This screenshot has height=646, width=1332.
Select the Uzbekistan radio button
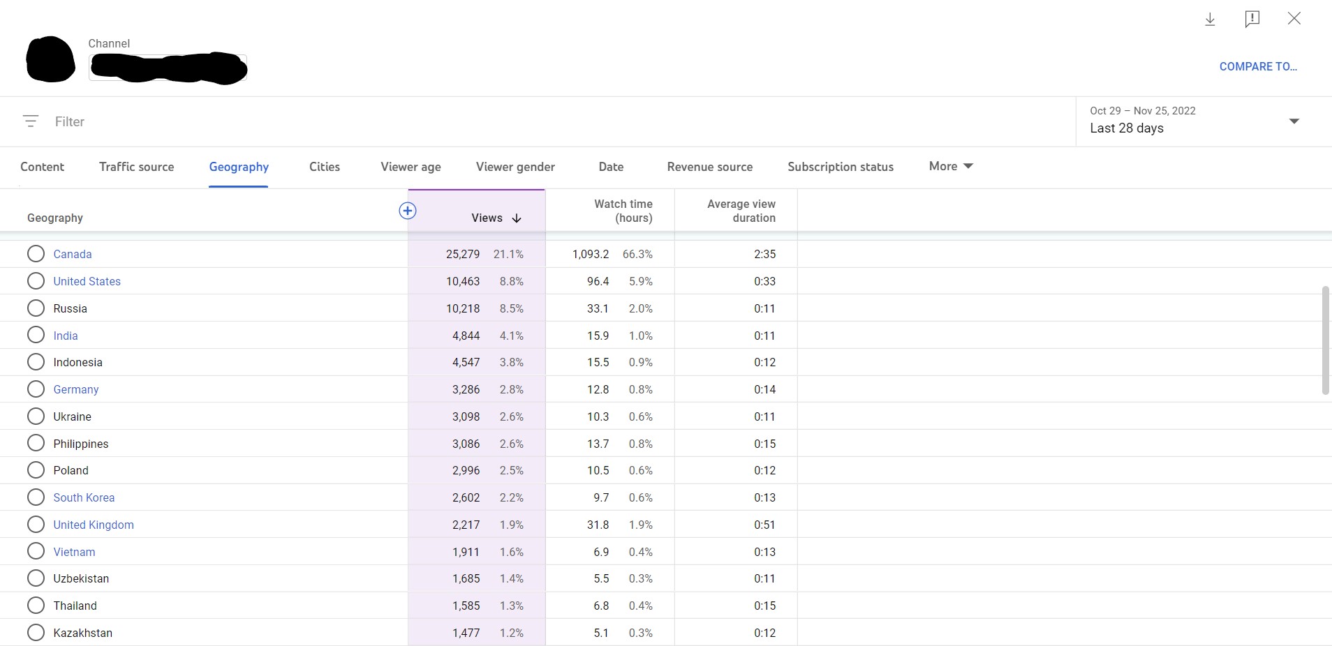tap(36, 578)
